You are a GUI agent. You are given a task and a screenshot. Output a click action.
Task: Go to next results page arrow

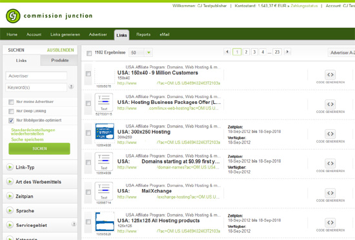287,52
